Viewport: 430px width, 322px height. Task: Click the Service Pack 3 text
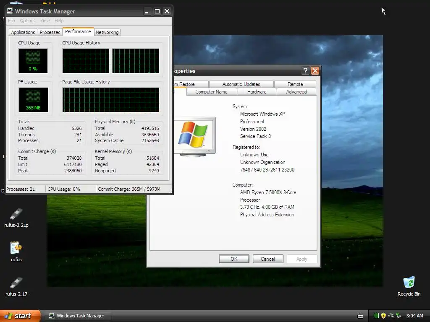(255, 136)
